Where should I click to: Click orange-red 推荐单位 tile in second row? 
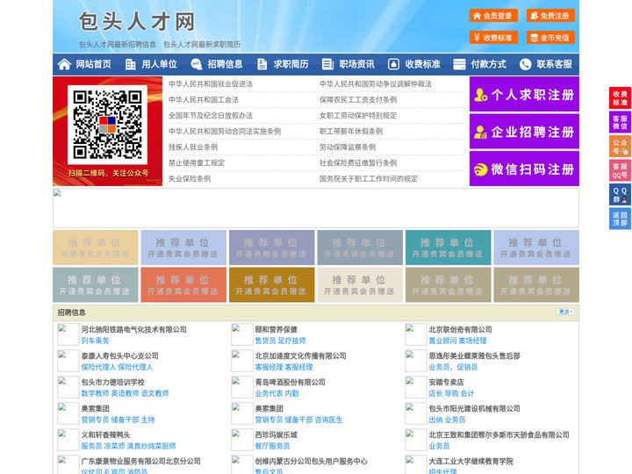183,284
